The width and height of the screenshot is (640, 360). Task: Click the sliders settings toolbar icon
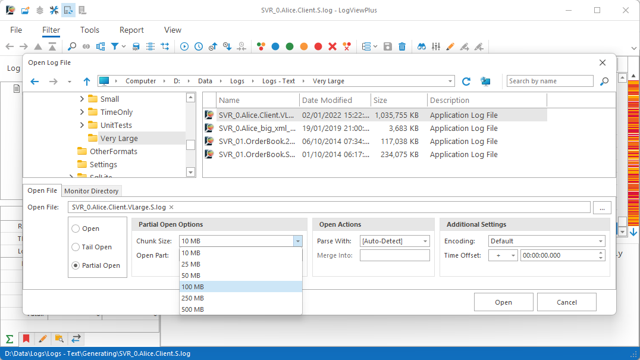click(x=436, y=46)
